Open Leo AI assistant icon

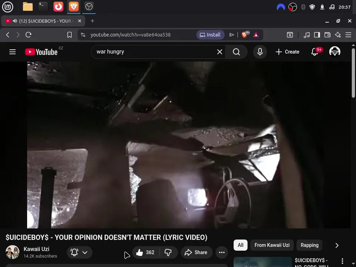pyautogui.click(x=338, y=35)
